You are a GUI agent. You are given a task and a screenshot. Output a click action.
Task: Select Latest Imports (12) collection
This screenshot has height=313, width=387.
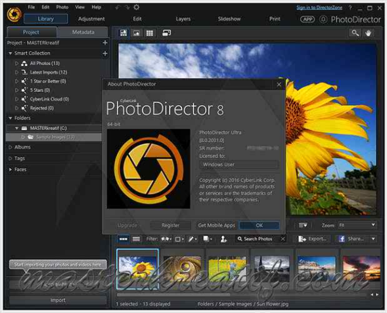tap(49, 72)
